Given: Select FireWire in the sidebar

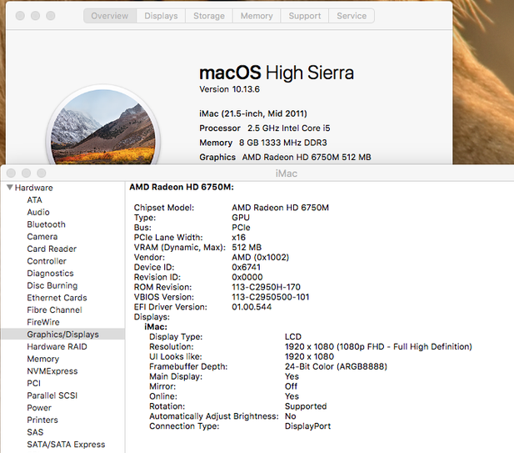Looking at the screenshot, I should (x=43, y=322).
